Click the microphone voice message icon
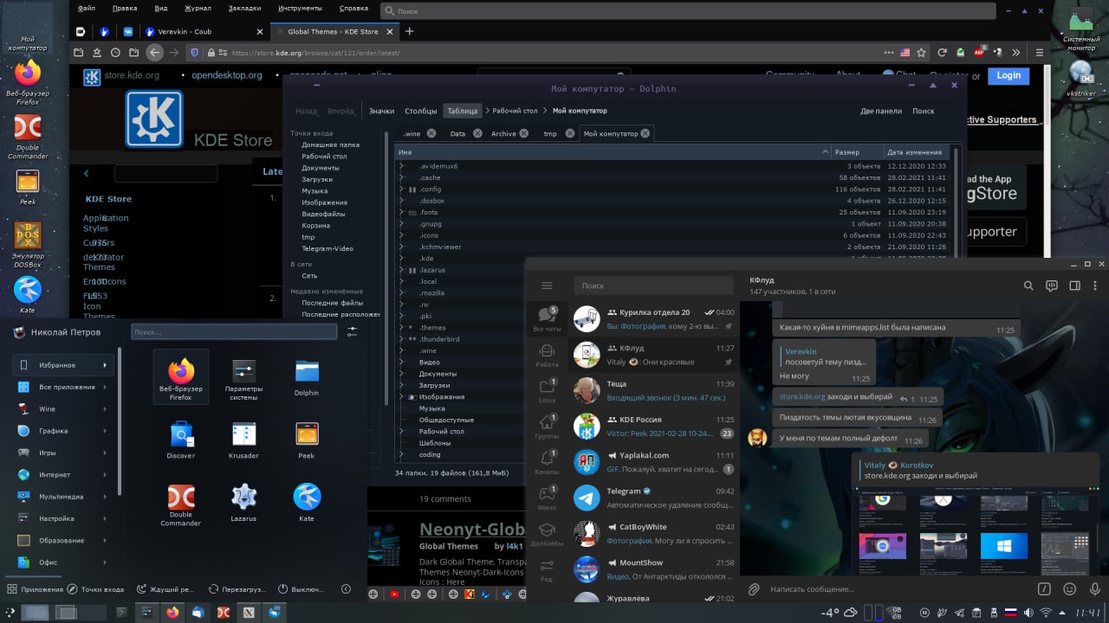This screenshot has height=623, width=1109. pyautogui.click(x=1095, y=589)
